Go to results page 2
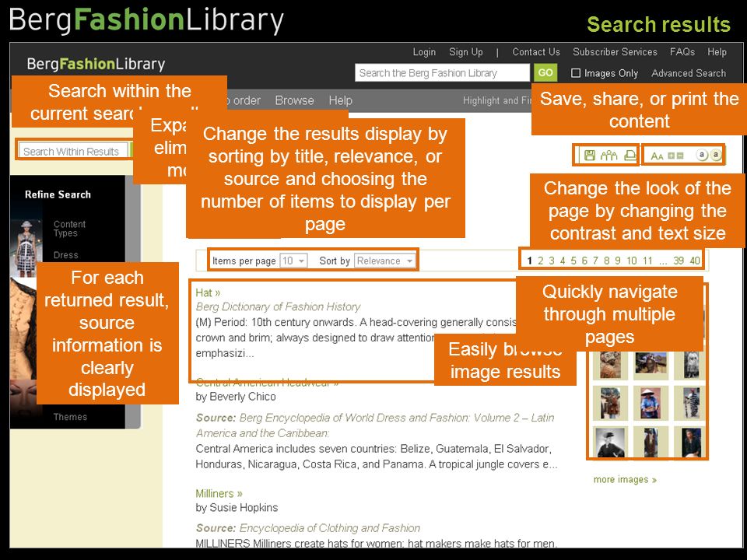 [540, 261]
